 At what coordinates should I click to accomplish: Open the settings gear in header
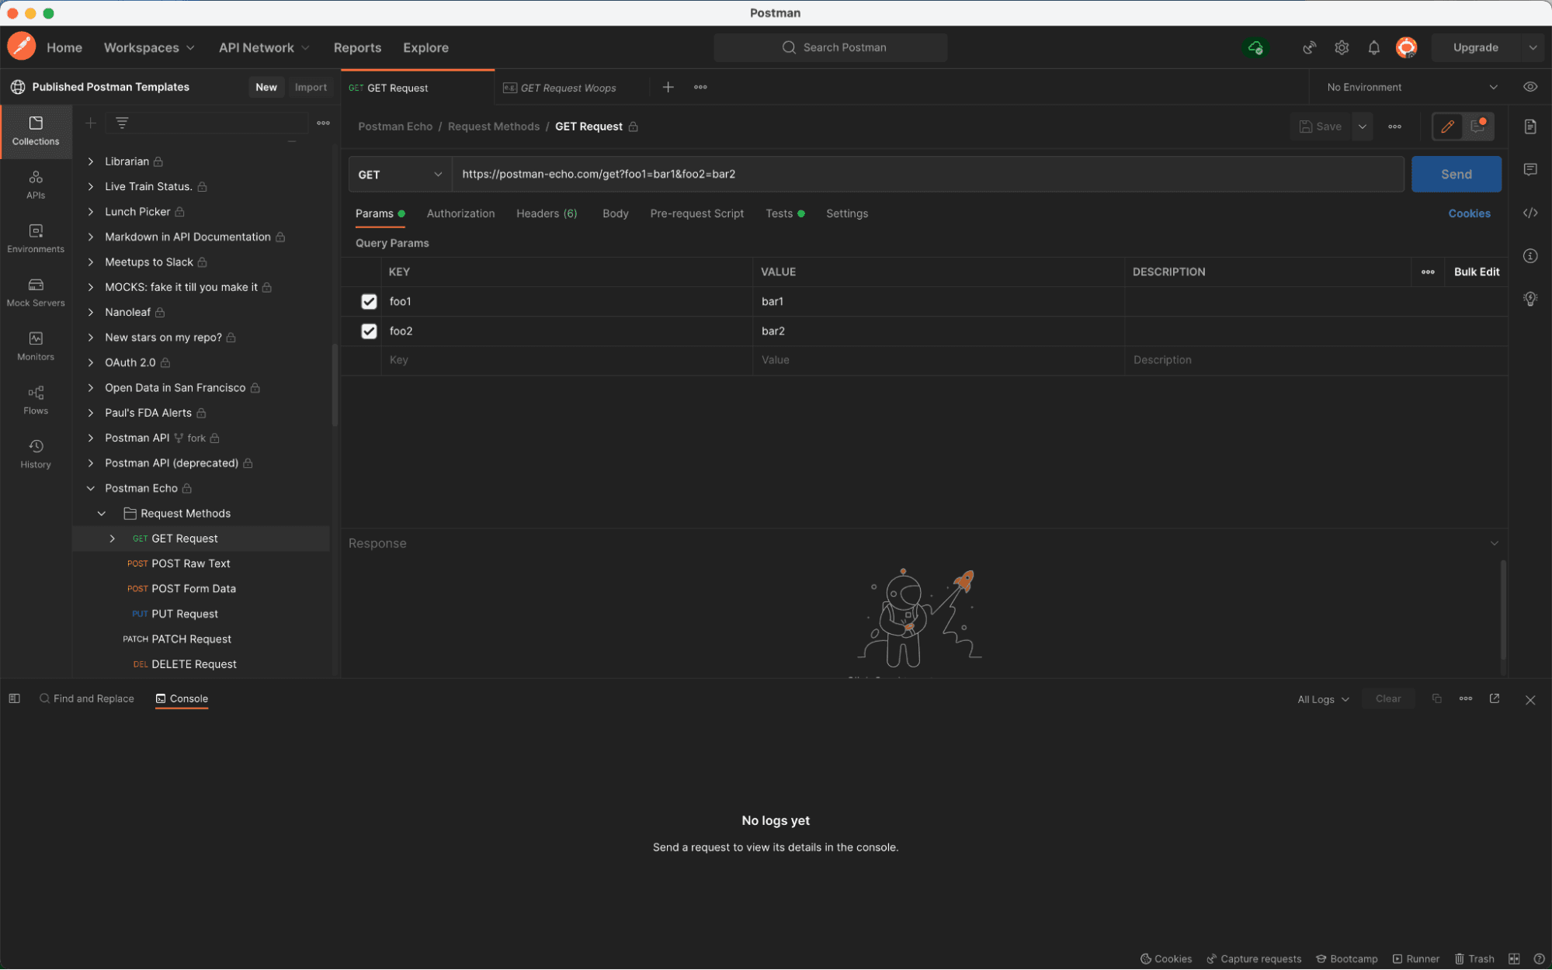pyautogui.click(x=1342, y=47)
